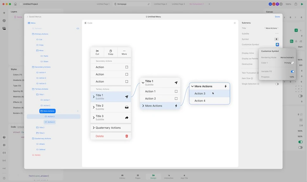Open the 100% zoom level dropdown

[288, 4]
